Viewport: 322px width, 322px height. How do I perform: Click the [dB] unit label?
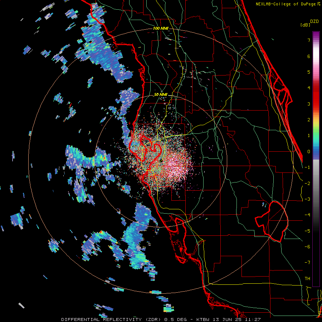pyautogui.click(x=305, y=25)
